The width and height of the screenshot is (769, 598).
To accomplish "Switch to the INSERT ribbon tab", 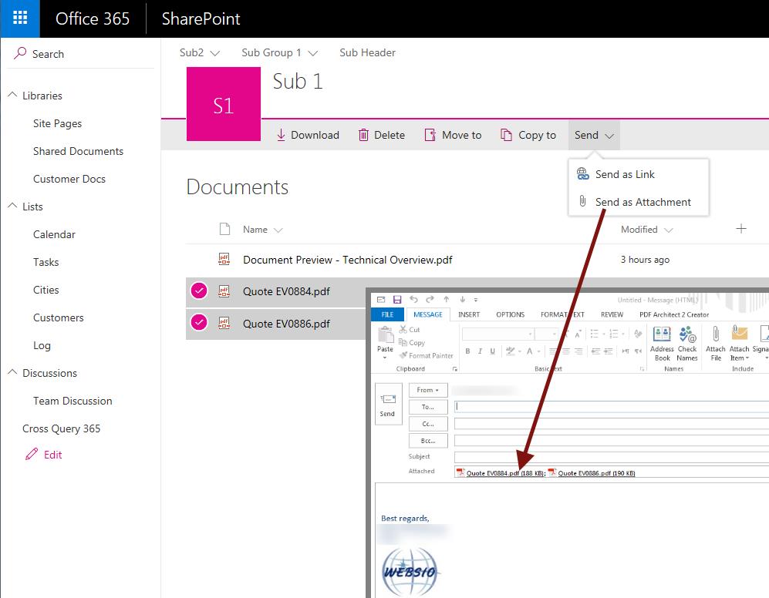I will tap(469, 314).
